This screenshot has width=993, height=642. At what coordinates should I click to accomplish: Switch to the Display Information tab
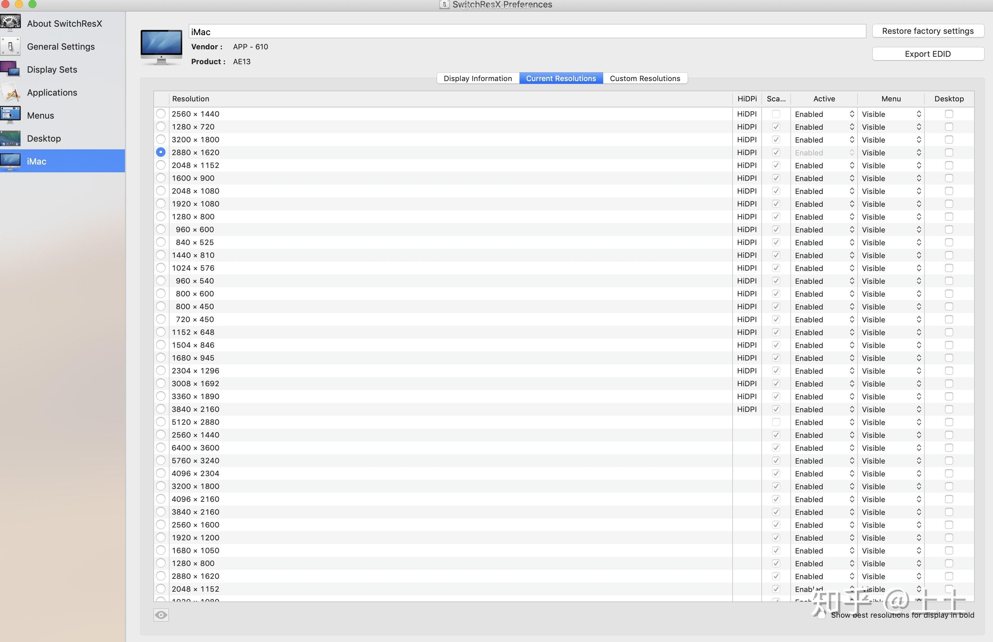click(x=478, y=78)
